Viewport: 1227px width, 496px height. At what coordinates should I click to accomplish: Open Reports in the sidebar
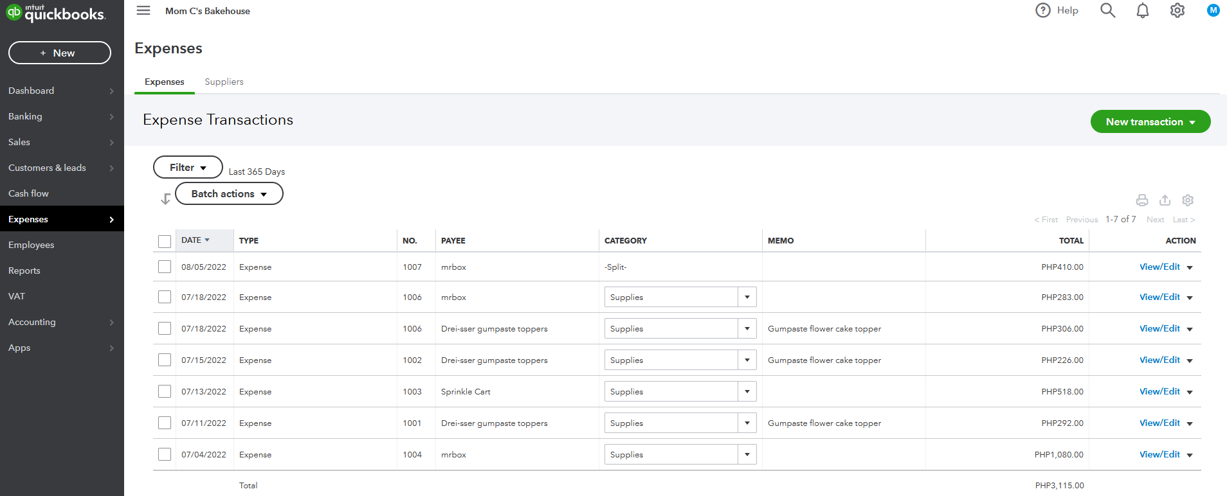[x=24, y=270]
